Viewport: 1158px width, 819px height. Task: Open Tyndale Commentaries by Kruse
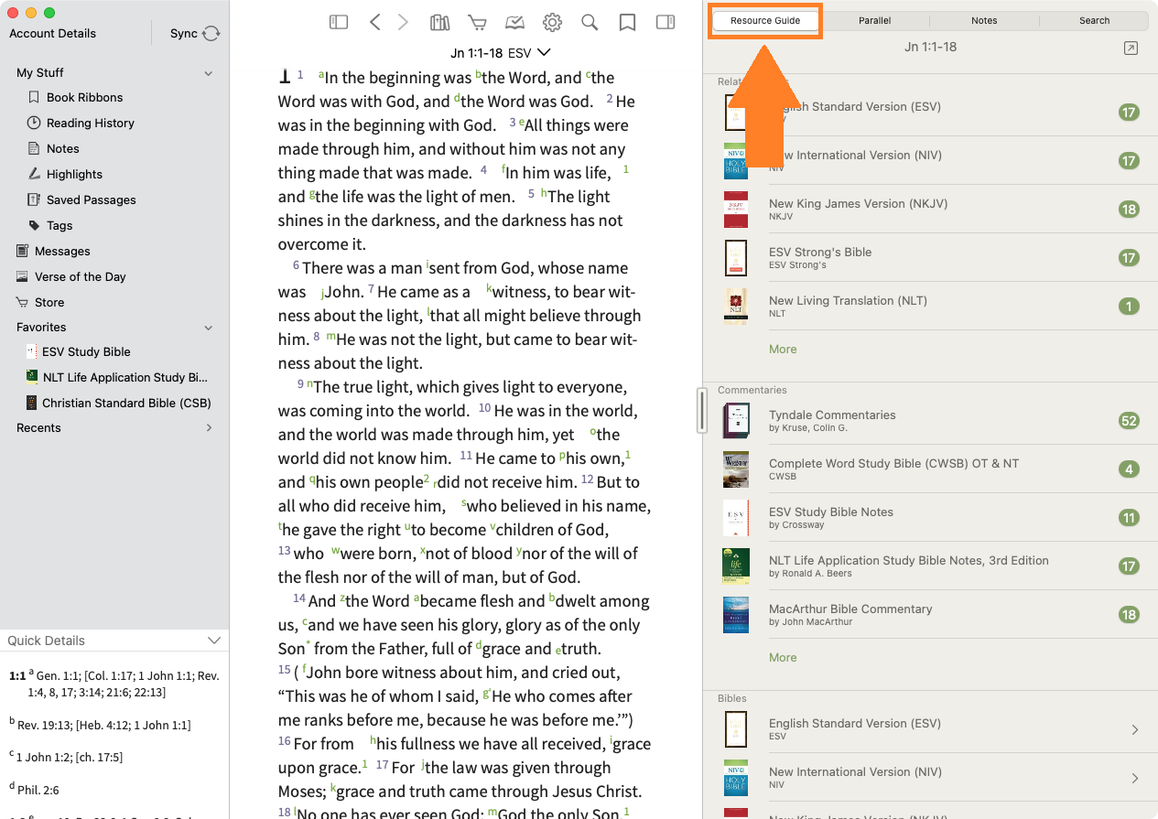tap(930, 421)
